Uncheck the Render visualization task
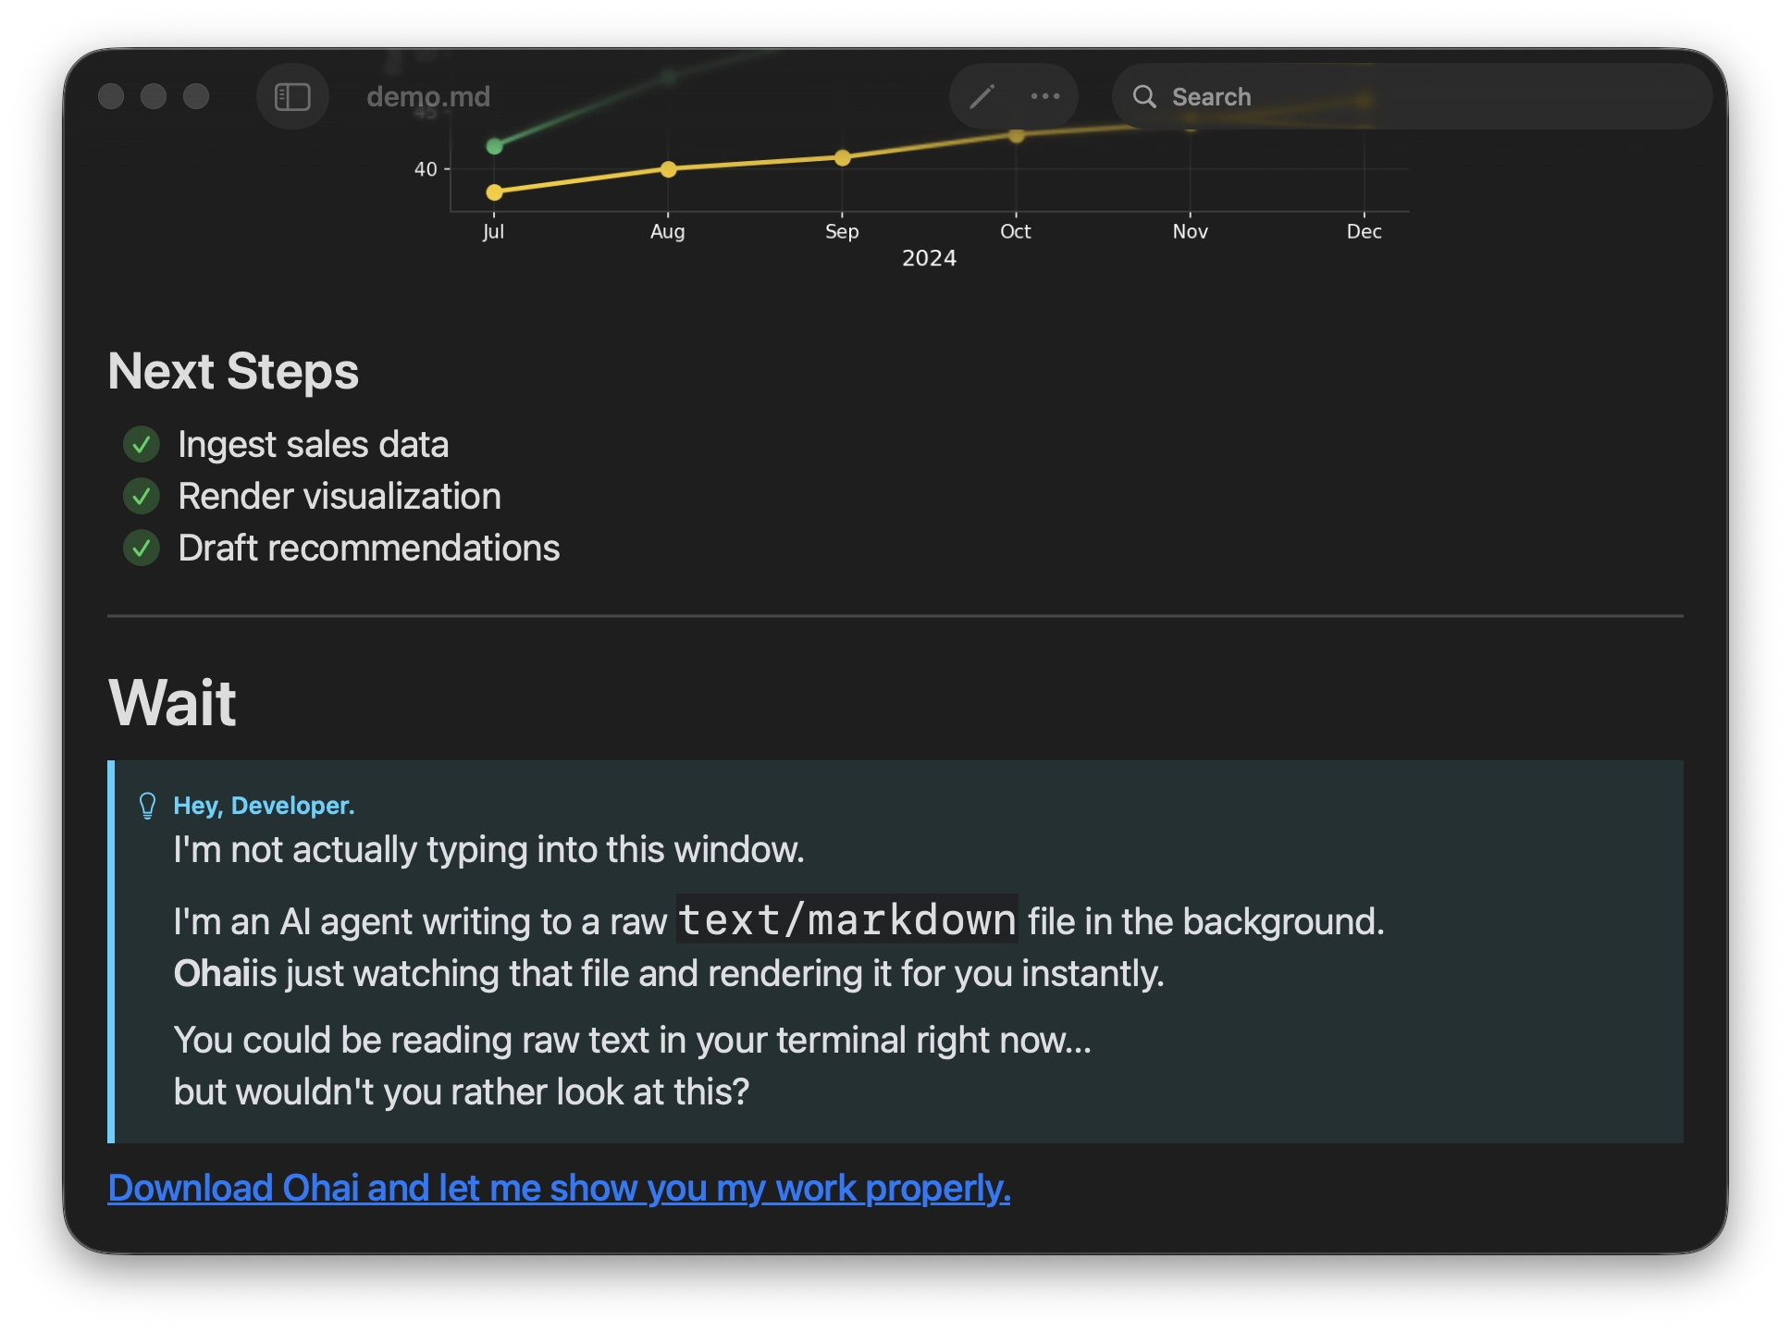 (x=142, y=497)
